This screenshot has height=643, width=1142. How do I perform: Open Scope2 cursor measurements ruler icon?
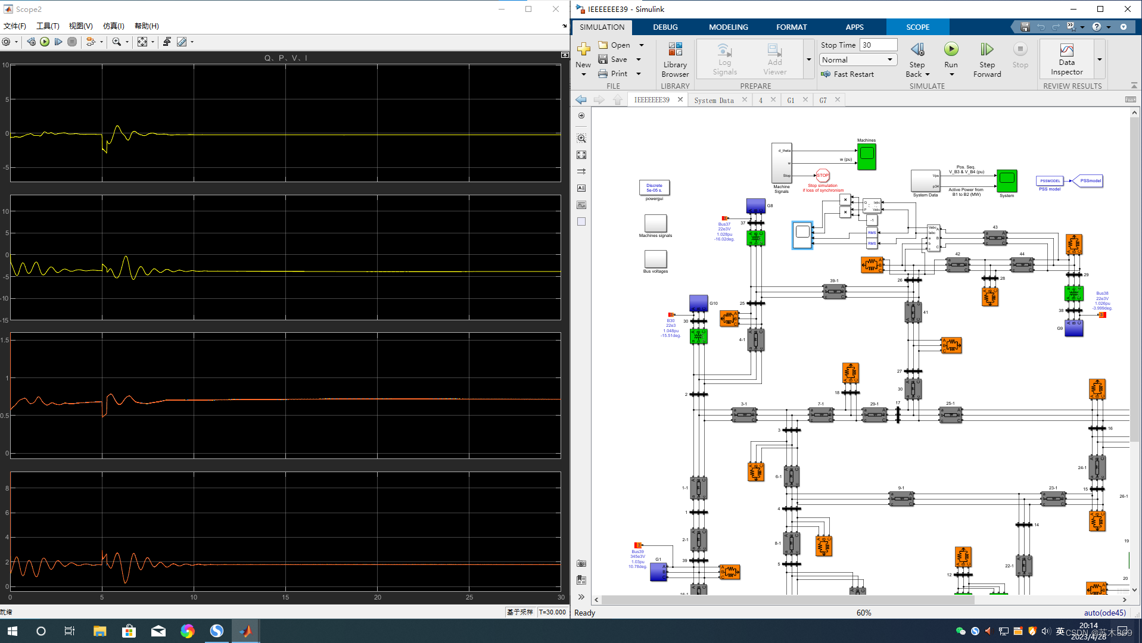point(182,42)
